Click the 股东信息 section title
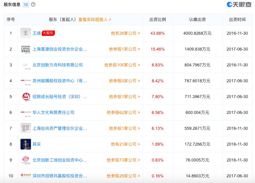Screen dimensions: 255x183 [x=12, y=4]
